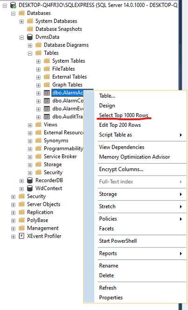This screenshot has width=188, height=310.
Task: Expand the System Databases node
Action: point(21,22)
